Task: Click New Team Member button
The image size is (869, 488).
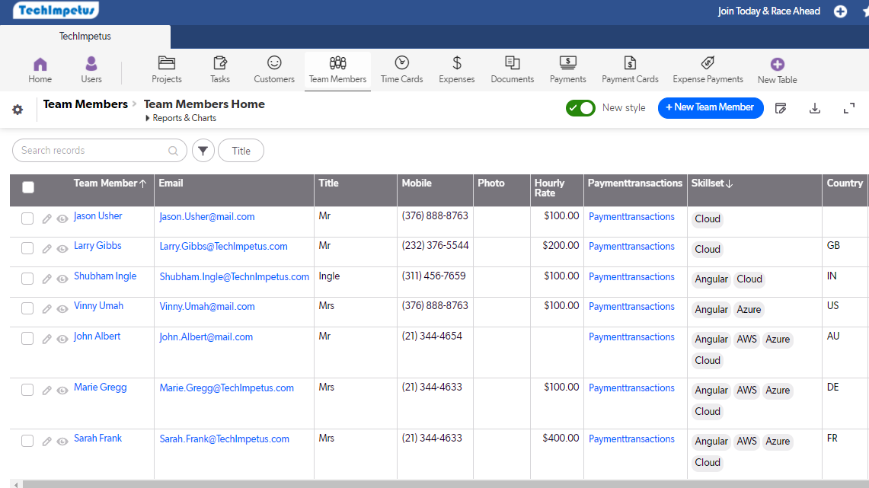Action: click(711, 107)
